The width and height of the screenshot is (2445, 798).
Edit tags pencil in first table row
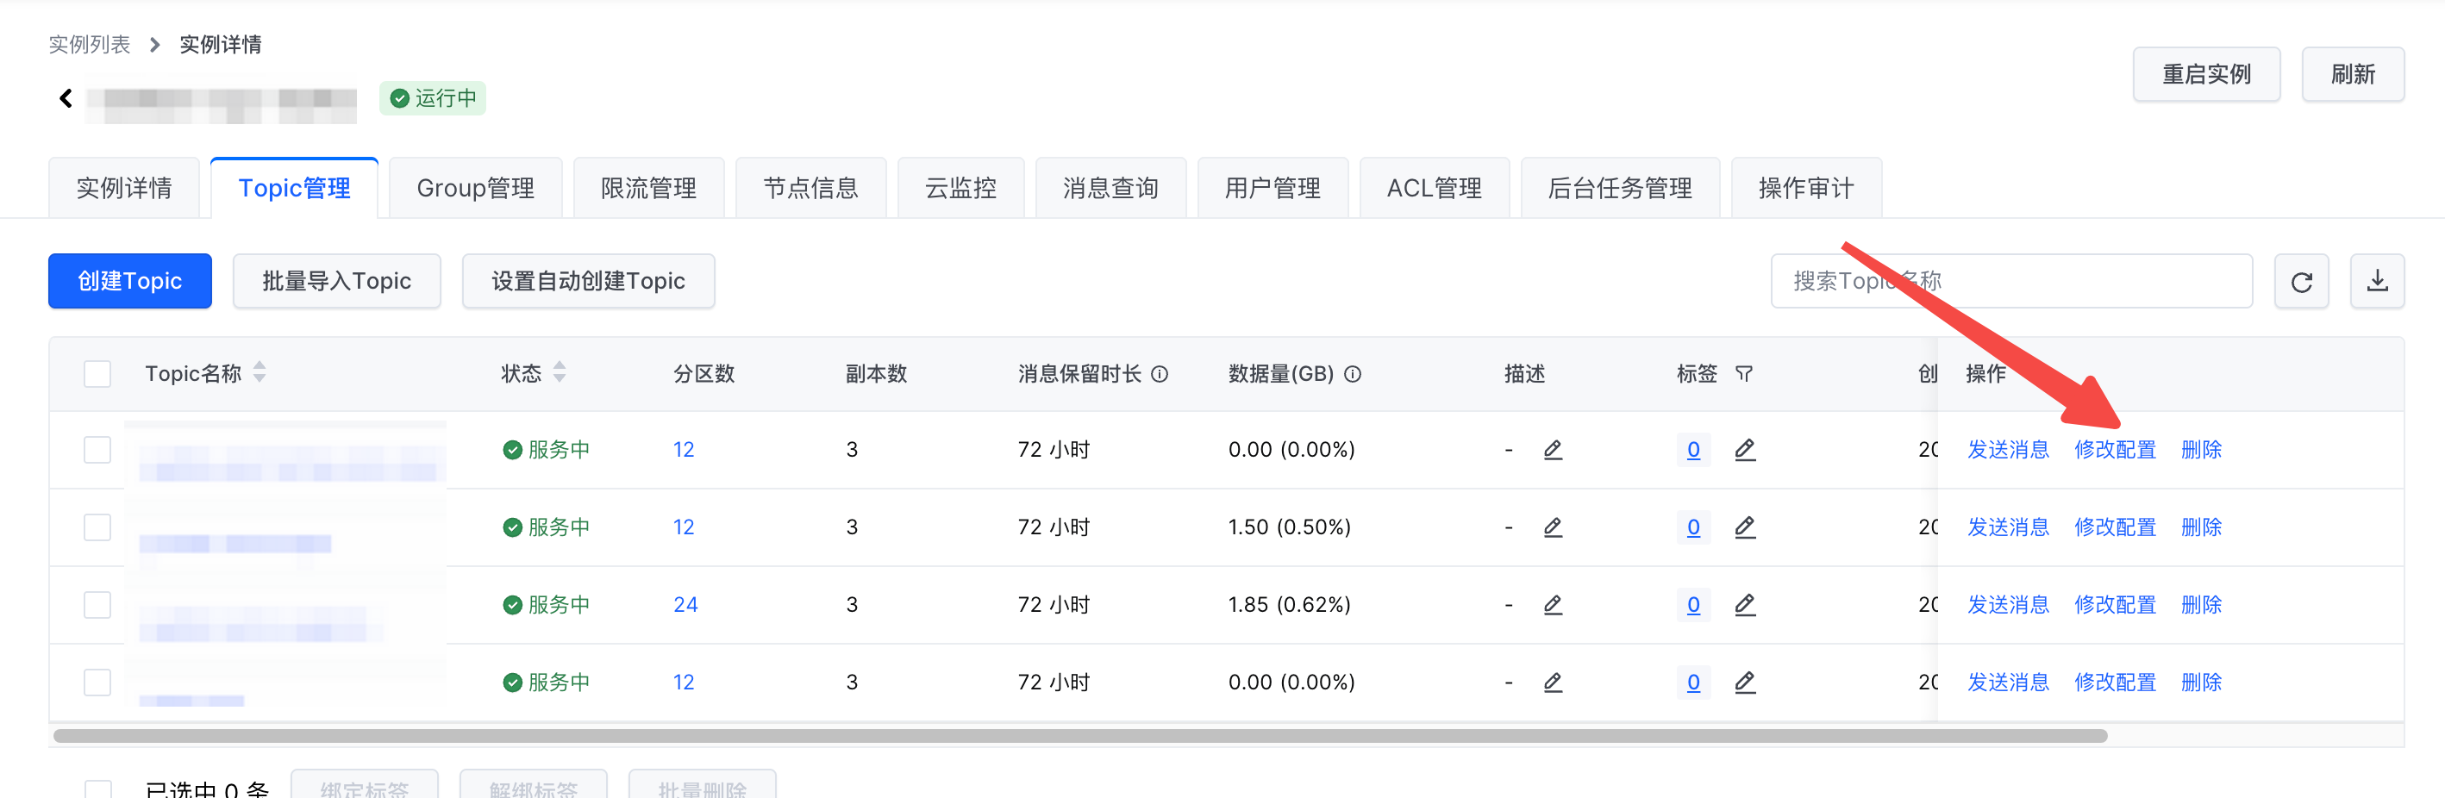[x=1745, y=450]
